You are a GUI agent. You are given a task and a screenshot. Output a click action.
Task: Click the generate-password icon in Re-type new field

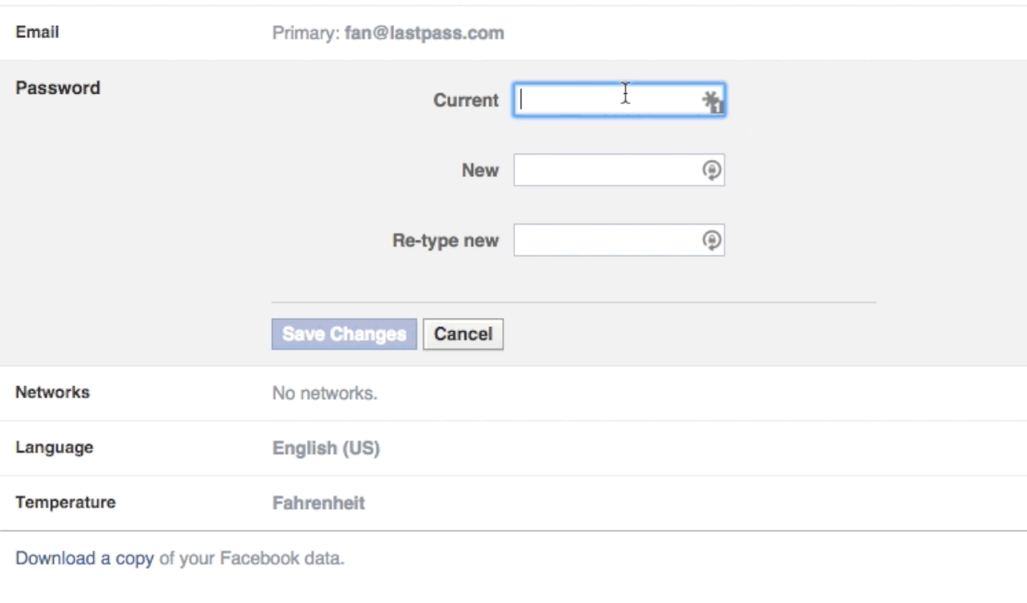tap(712, 240)
